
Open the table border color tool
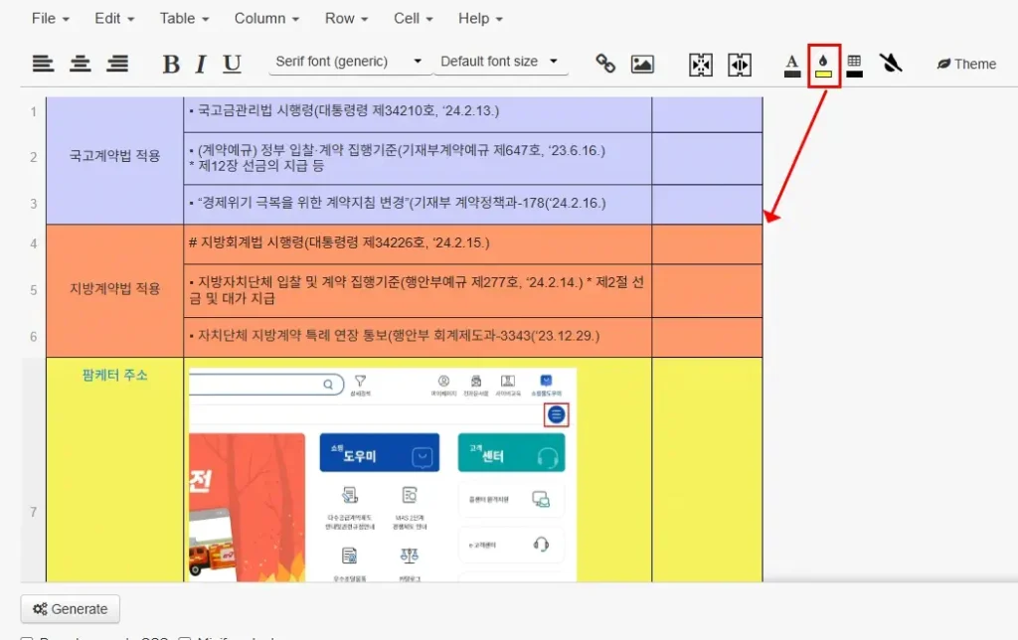click(x=854, y=64)
